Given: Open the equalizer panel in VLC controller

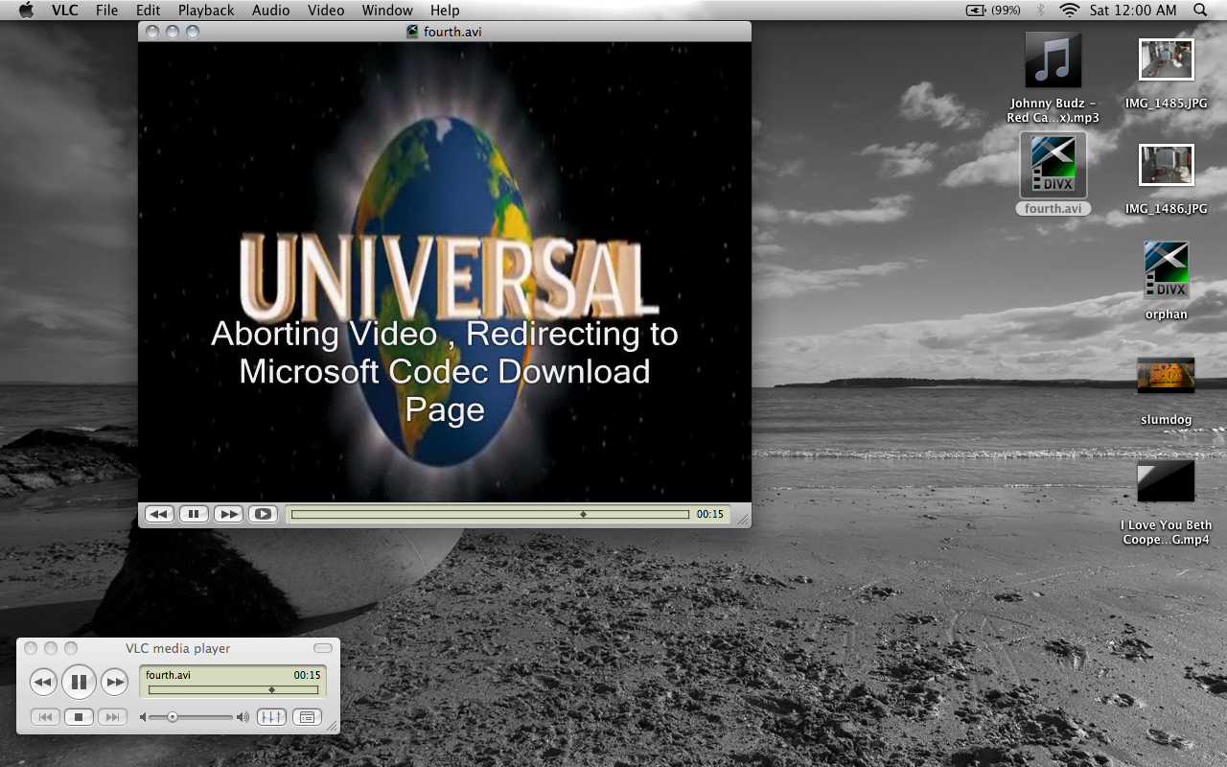Looking at the screenshot, I should pos(271,717).
